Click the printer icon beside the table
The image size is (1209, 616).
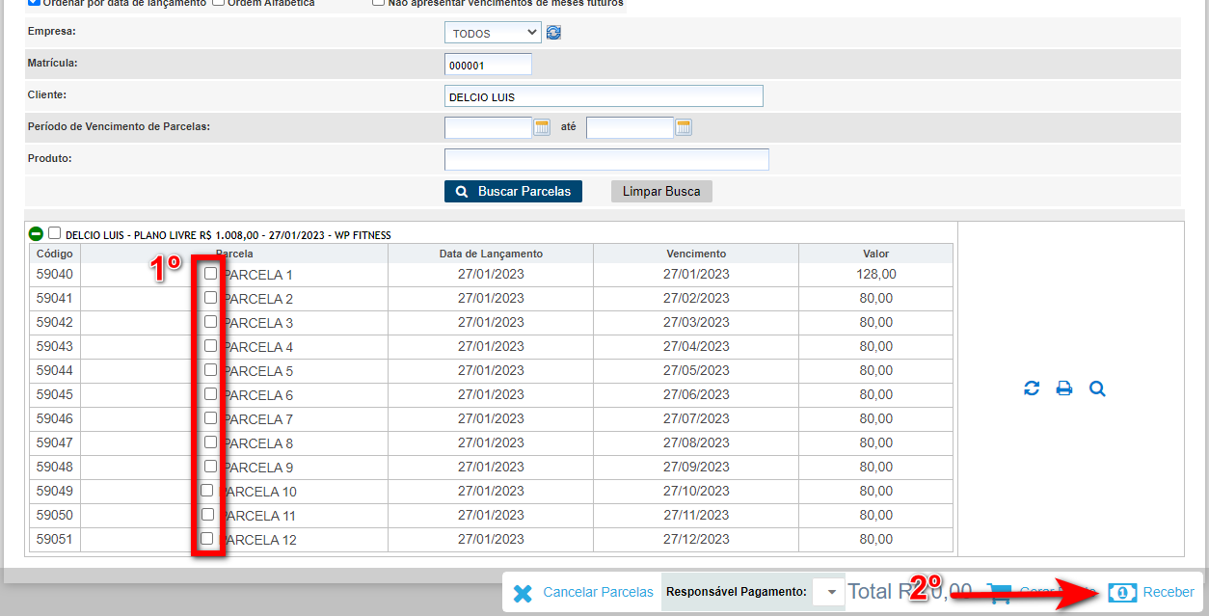point(1063,388)
